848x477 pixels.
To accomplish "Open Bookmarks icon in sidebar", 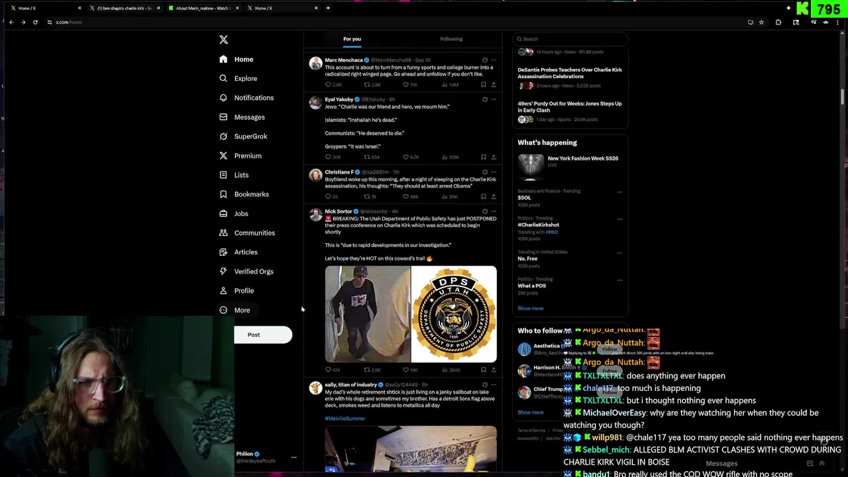I will click(x=223, y=194).
